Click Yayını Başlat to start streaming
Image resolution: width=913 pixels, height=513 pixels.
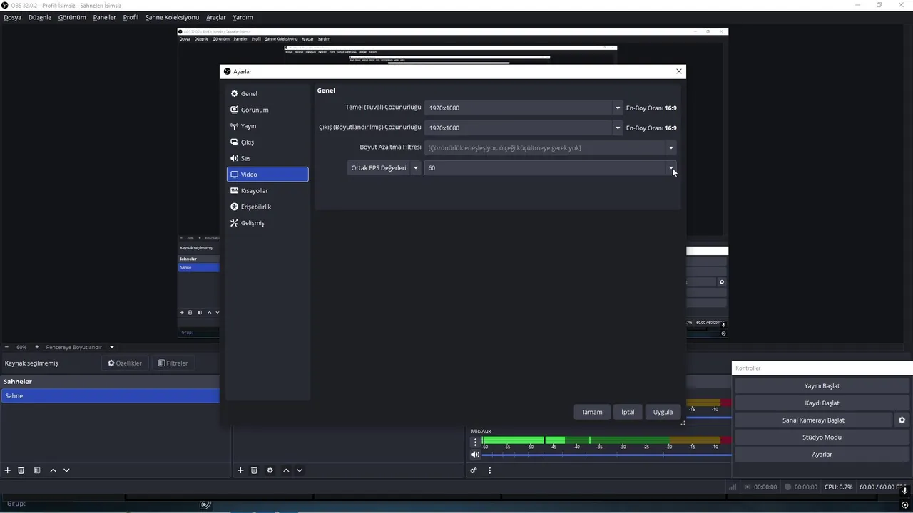click(822, 386)
